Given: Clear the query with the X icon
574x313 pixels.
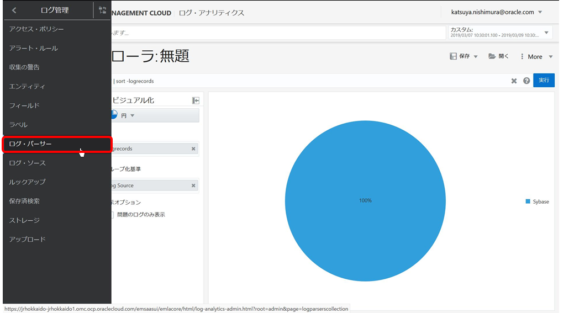Looking at the screenshot, I should pos(514,81).
